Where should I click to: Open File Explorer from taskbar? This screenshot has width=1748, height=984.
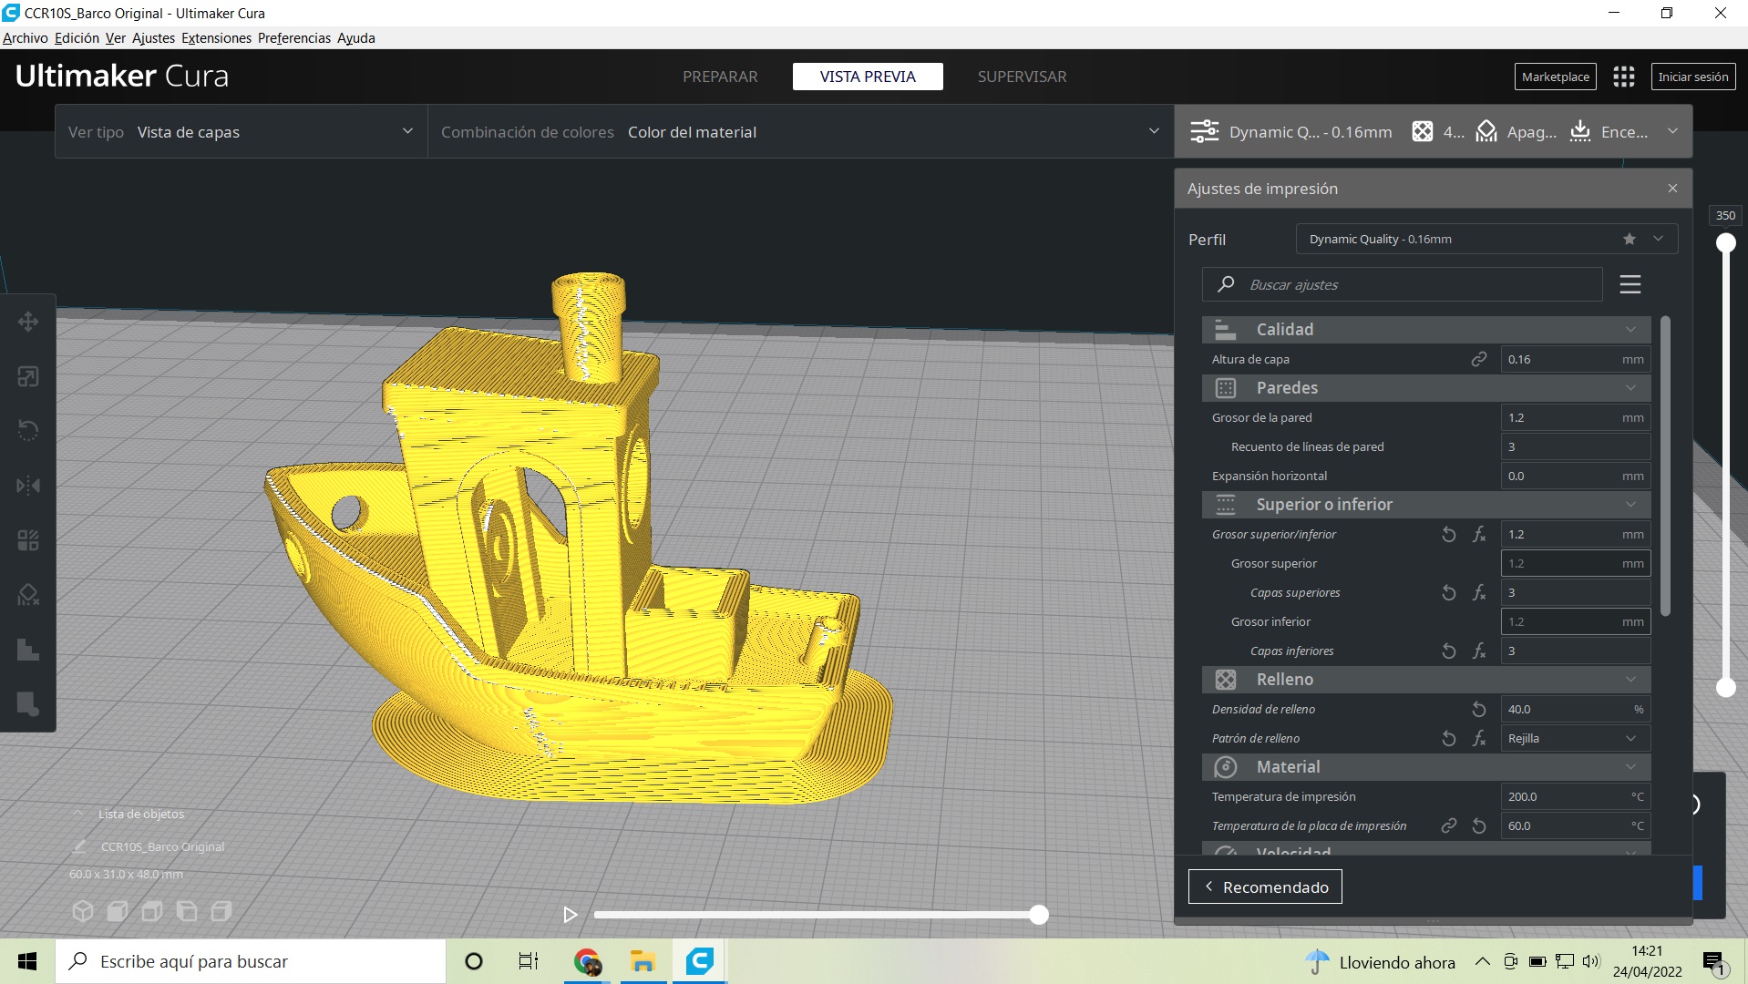[x=643, y=961]
